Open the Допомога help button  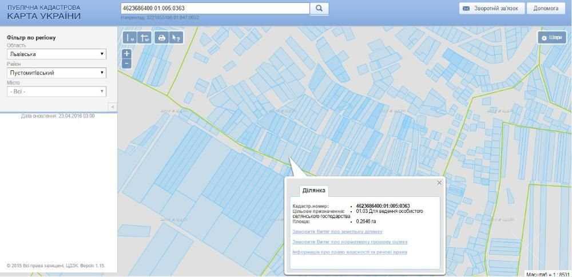pyautogui.click(x=546, y=9)
